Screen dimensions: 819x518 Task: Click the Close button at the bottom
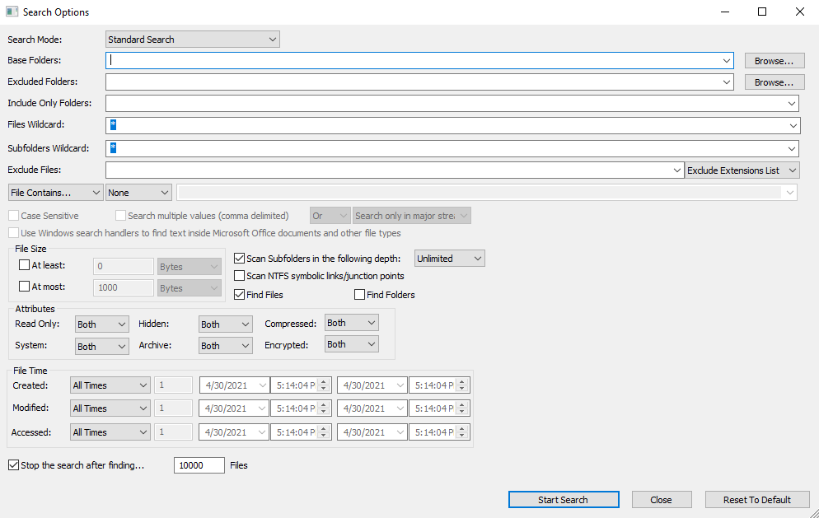pos(661,500)
